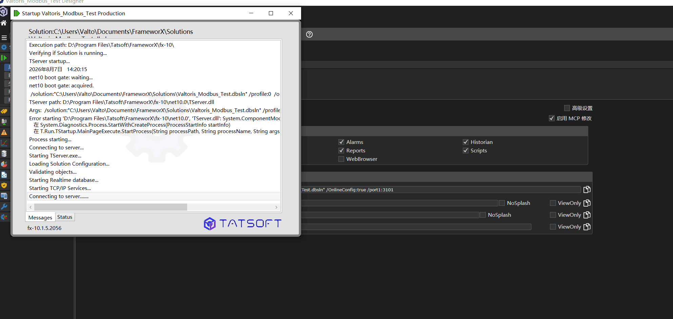Screen dimensions: 673x319
Task: Click the horizontal scrollbar thumb in the log
Action: 111,207
